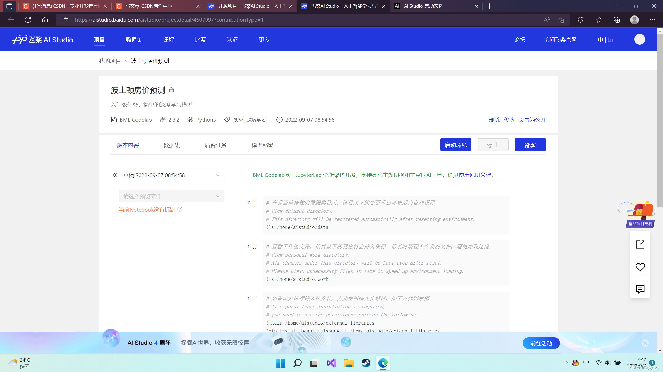Switch to the 后台任务 tab
Image resolution: width=663 pixels, height=372 pixels.
[x=215, y=145]
